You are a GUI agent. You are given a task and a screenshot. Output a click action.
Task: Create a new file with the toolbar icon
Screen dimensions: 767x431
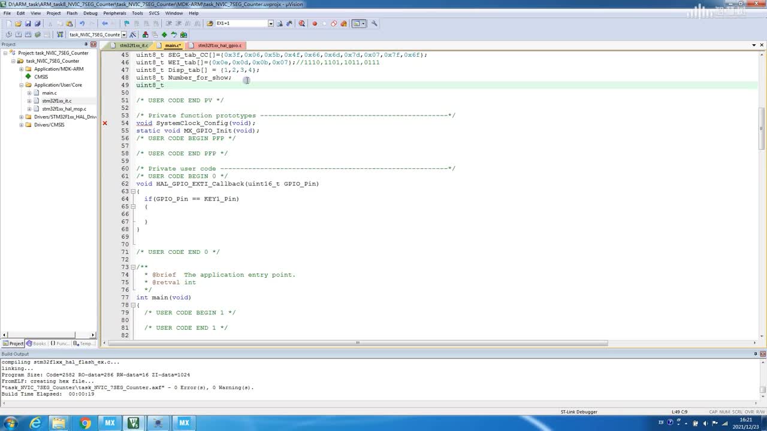click(8, 23)
